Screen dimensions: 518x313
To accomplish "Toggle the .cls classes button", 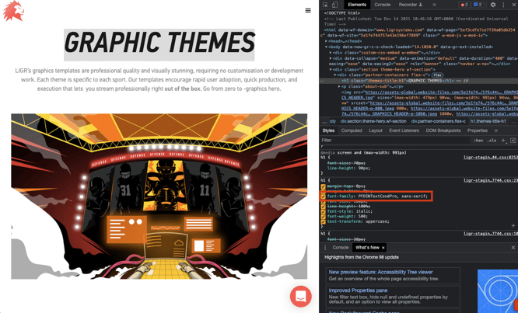I will pyautogui.click(x=492, y=141).
